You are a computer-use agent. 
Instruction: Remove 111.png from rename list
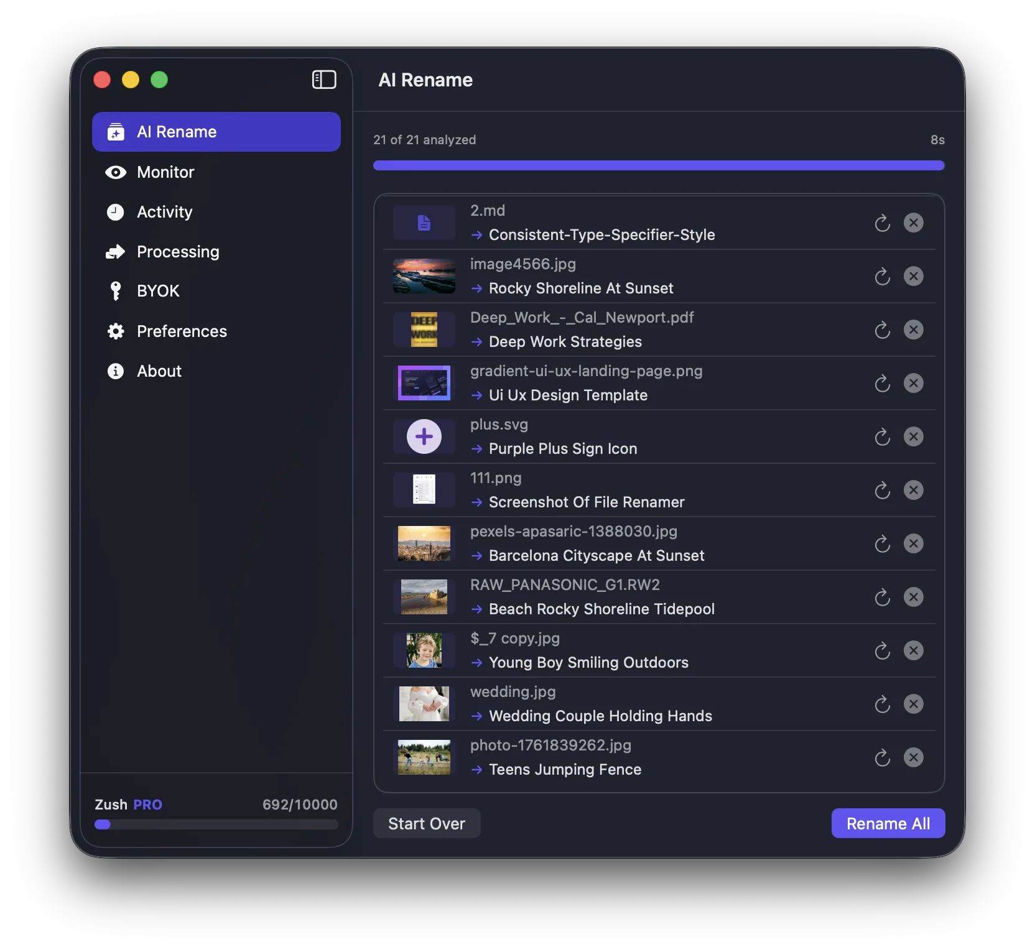[x=913, y=490]
